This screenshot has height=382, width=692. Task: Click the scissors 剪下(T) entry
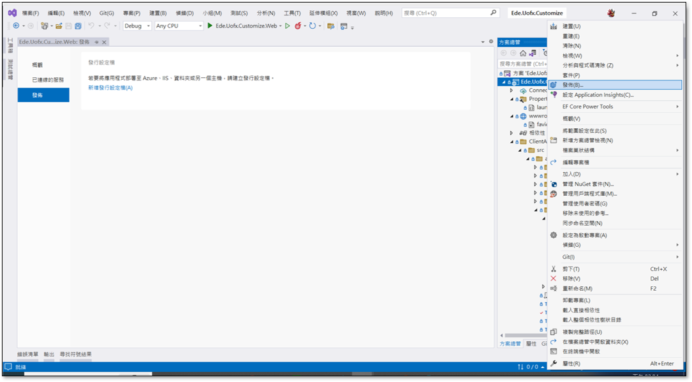pos(615,269)
